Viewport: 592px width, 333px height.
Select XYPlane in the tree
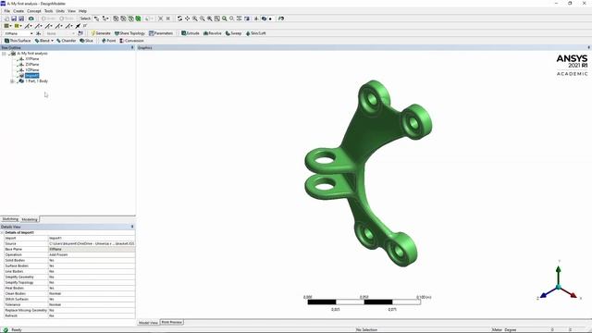click(x=32, y=59)
